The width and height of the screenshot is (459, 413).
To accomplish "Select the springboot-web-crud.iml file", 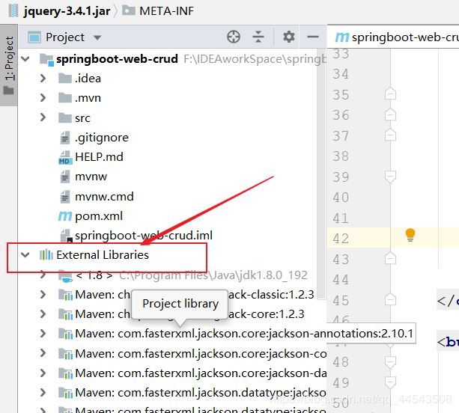I will coord(136,236).
